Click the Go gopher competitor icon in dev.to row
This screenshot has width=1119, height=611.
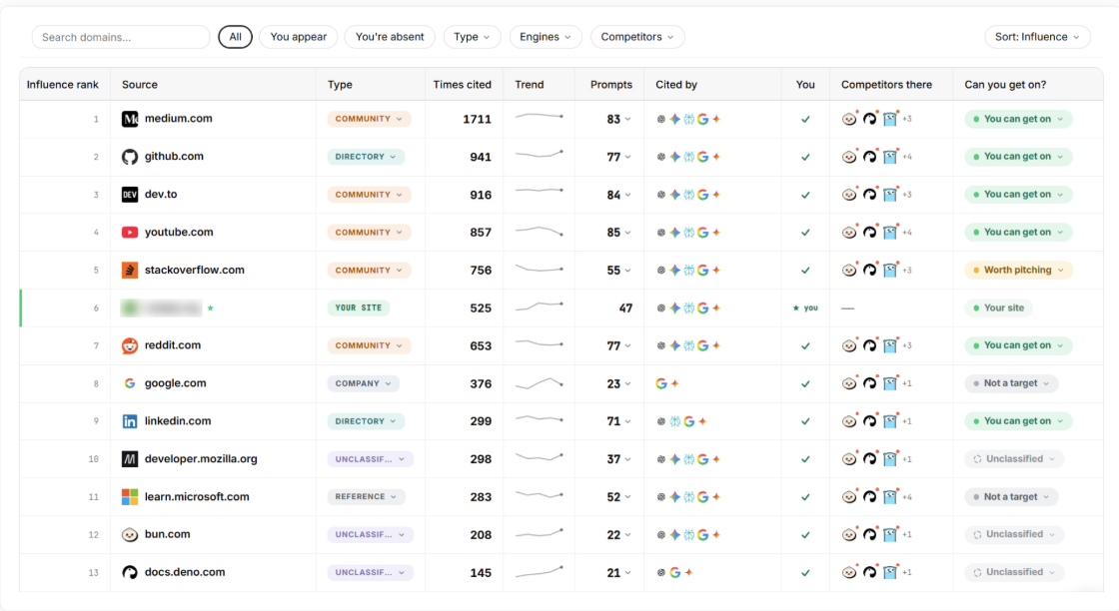pyautogui.click(x=890, y=195)
